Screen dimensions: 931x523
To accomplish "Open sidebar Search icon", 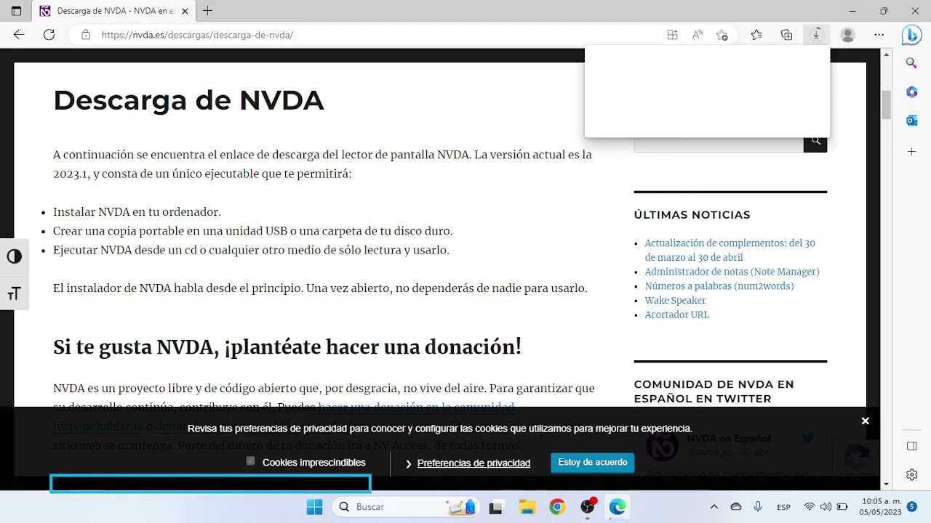I will tap(911, 63).
